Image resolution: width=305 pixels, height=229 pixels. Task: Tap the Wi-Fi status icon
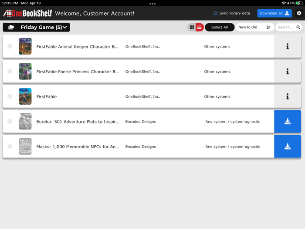point(283,3)
